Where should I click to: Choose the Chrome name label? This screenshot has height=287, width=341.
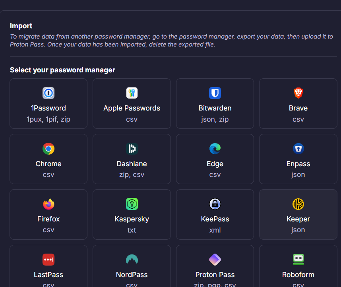48,164
